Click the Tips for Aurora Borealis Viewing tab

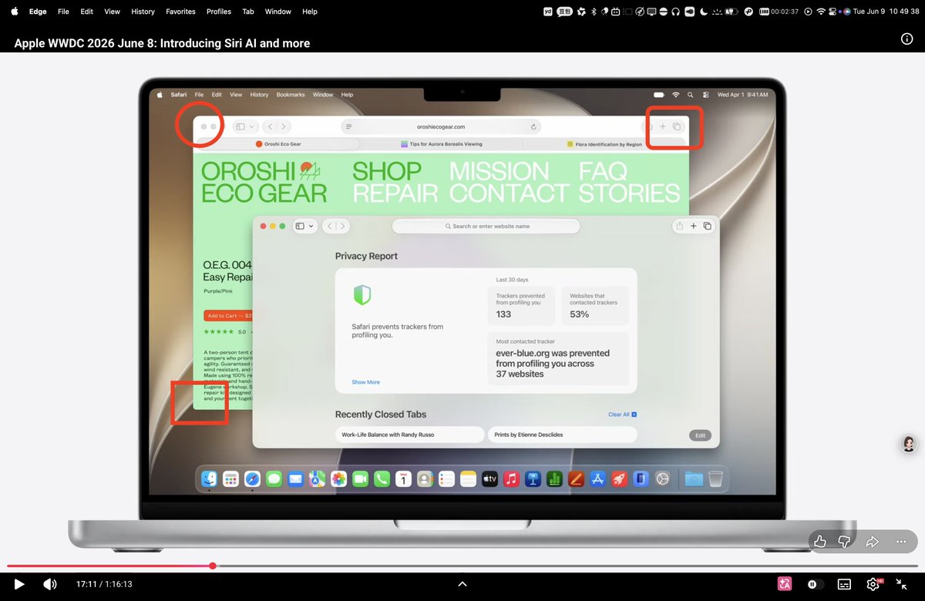coord(442,144)
